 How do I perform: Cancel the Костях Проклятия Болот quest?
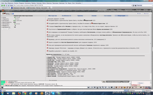click(x=47, y=42)
